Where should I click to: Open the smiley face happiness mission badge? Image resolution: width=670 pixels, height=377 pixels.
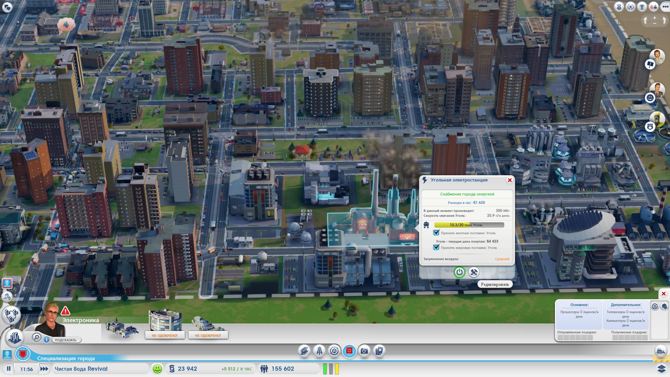650,98
